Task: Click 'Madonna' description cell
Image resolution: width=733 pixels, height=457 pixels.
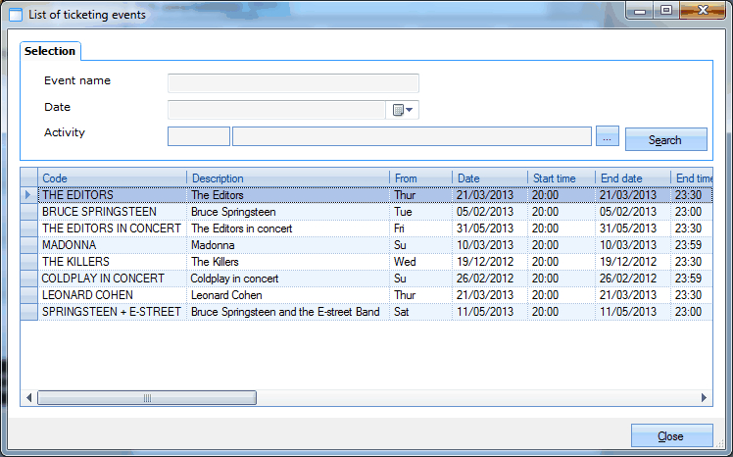Action: [288, 245]
